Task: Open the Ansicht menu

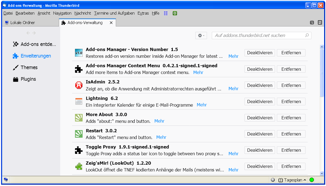Action: tap(44, 13)
